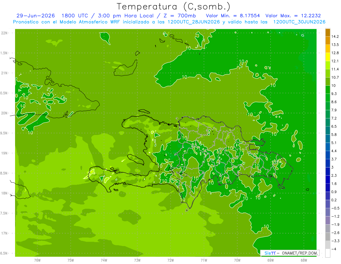Click the "19N" latitude axis label
341x264 pixels.
click(4, 153)
